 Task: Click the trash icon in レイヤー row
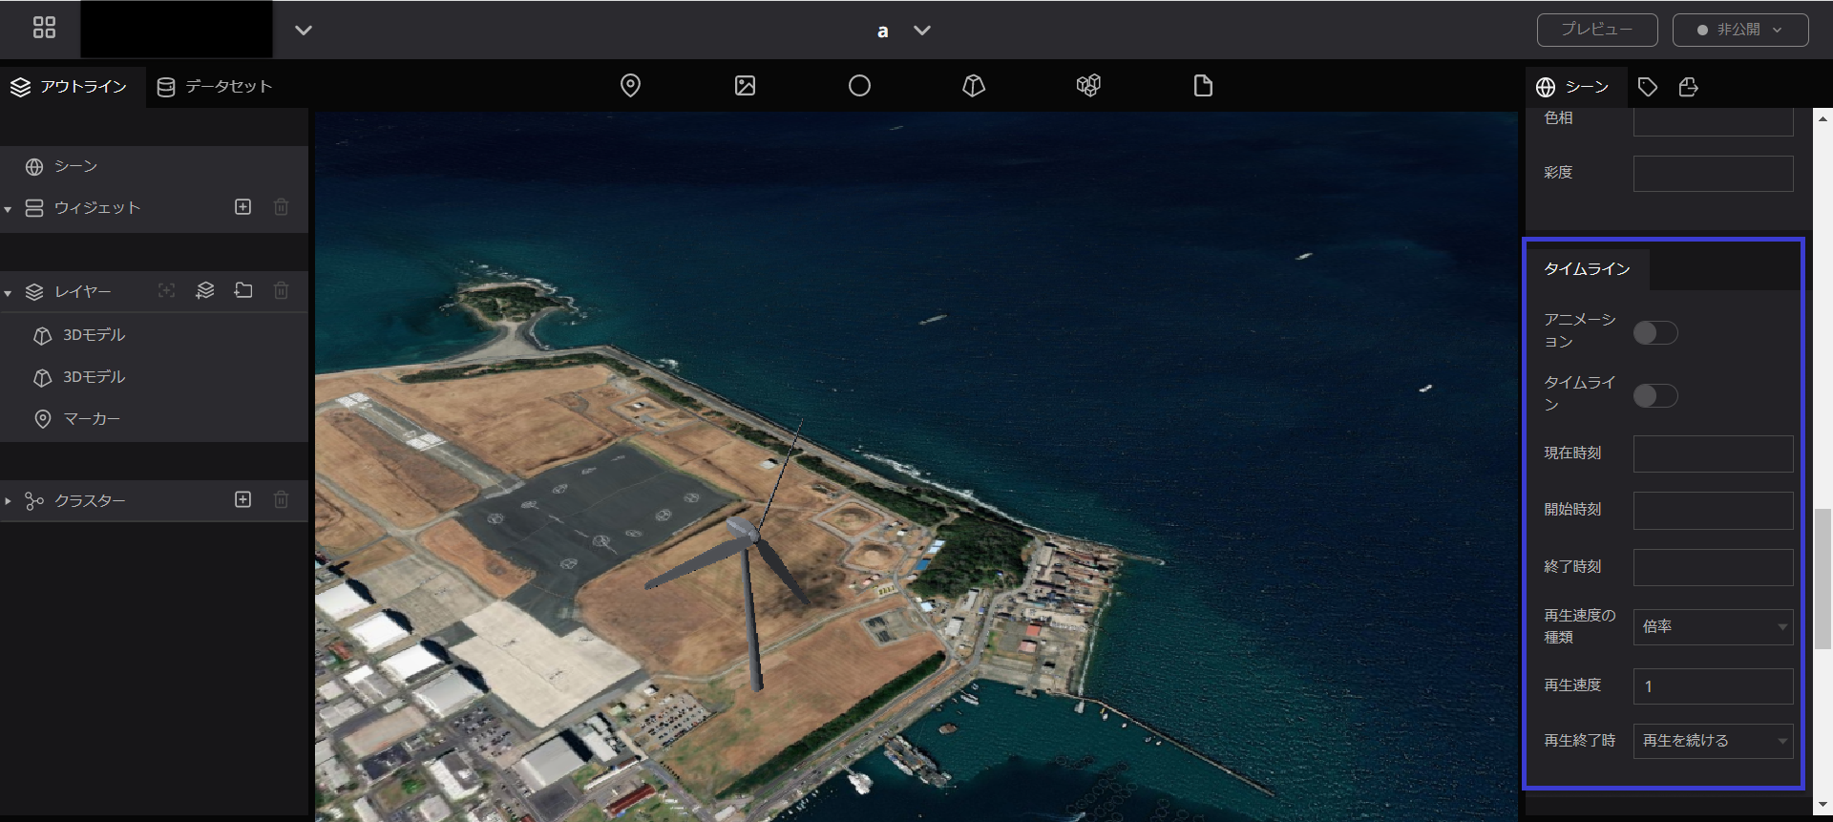tap(282, 290)
